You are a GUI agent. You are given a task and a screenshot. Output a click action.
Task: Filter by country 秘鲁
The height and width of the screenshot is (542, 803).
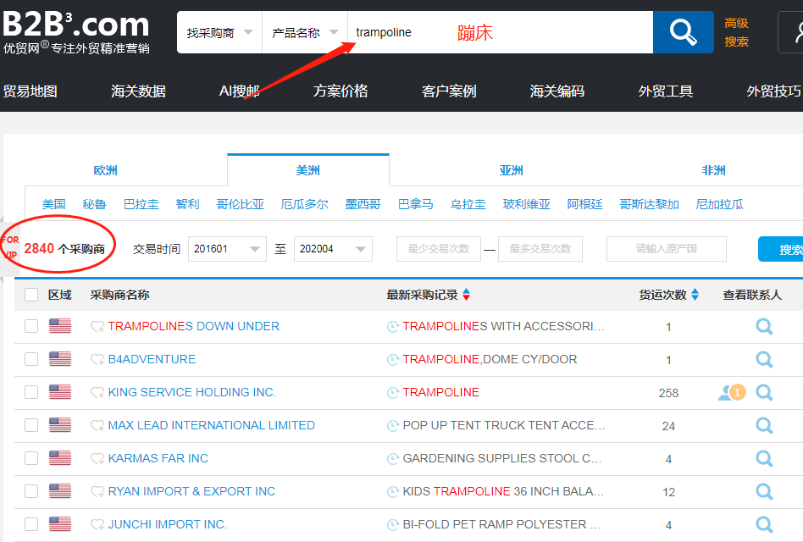94,204
